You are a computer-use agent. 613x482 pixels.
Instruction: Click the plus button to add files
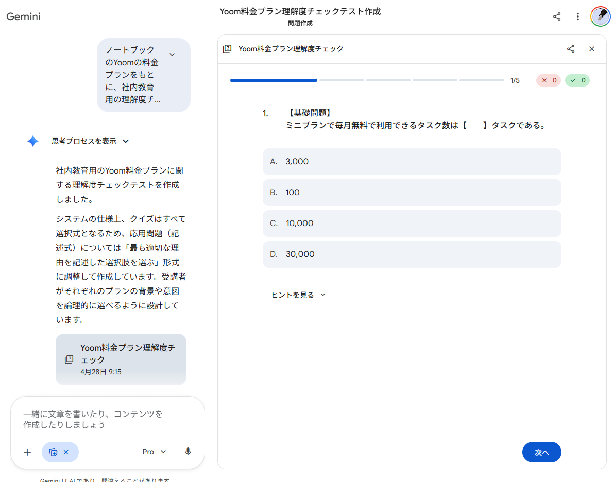click(27, 452)
